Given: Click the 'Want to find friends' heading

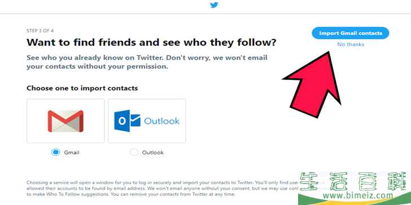Looking at the screenshot, I should point(151,42).
